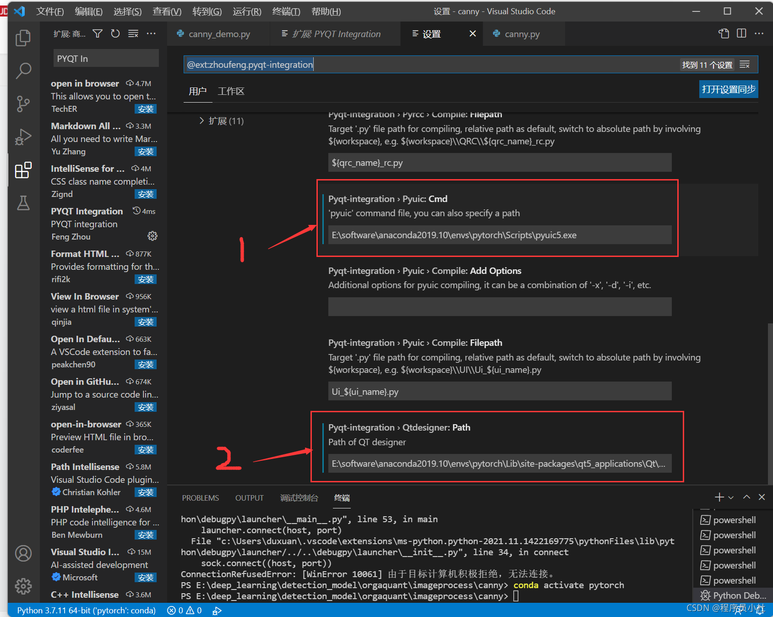Open the Testing flask view
This screenshot has width=773, height=617.
23,203
